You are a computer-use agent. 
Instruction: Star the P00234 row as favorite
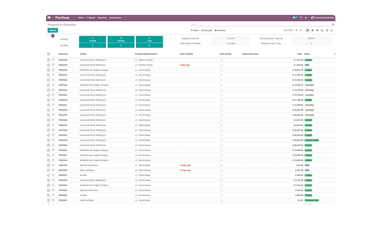[x=53, y=140]
